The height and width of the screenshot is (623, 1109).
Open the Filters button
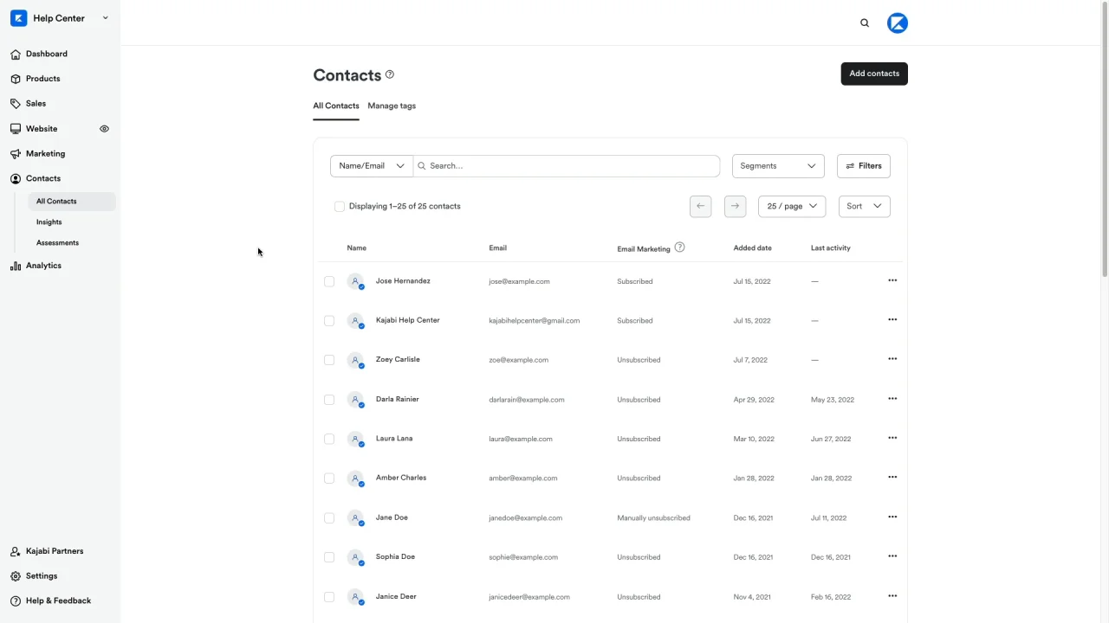864,166
